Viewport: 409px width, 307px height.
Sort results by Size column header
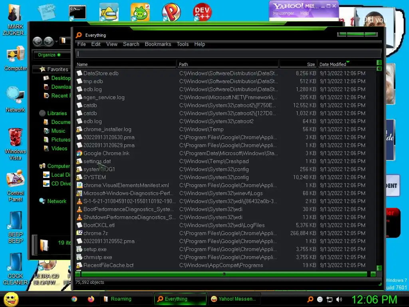298,64
